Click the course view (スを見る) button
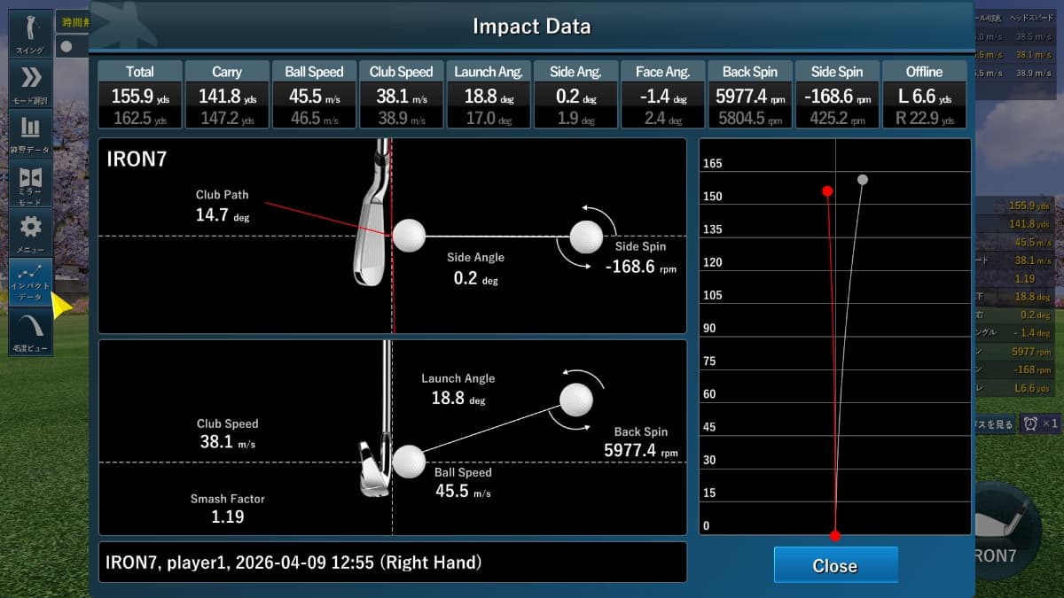1064x598 pixels. click(995, 424)
